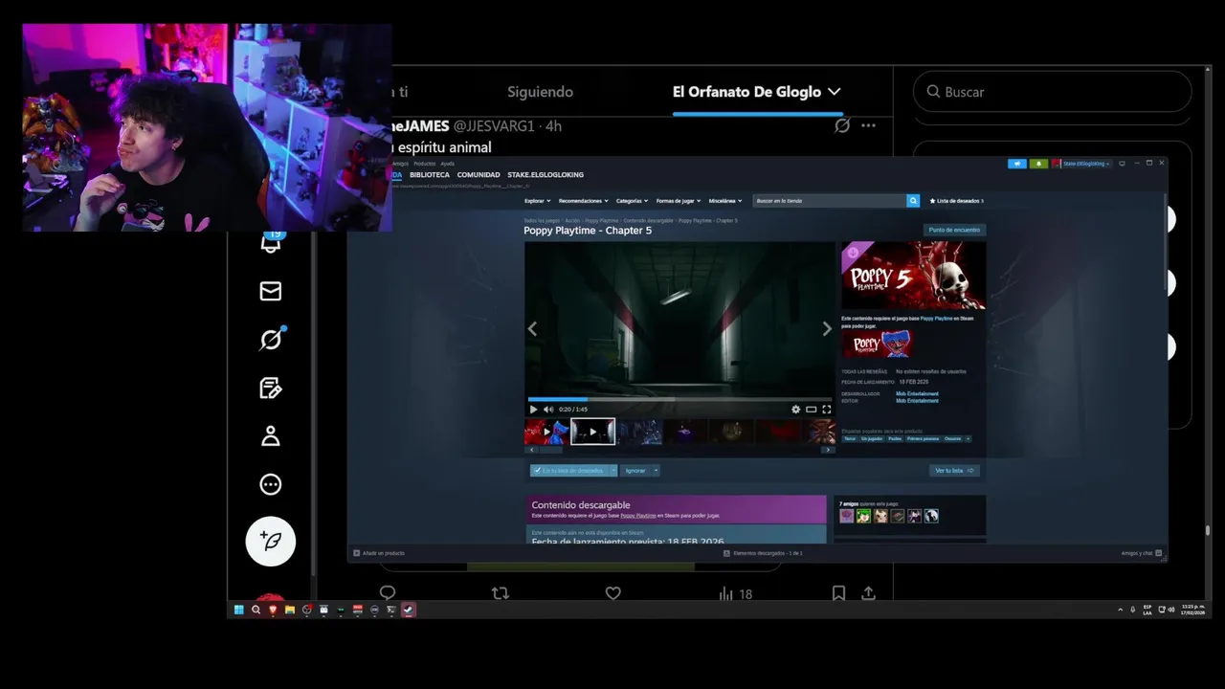Open three-dot menu on JAMES's tweet
The width and height of the screenshot is (1225, 689).
[x=868, y=125]
